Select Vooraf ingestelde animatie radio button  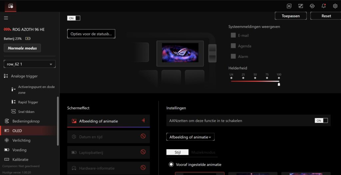tap(171, 164)
